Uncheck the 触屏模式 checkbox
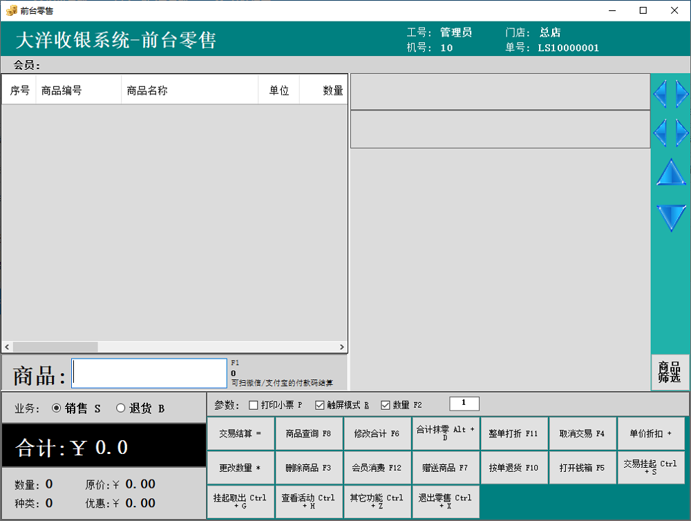This screenshot has height=521, width=691. [x=320, y=405]
